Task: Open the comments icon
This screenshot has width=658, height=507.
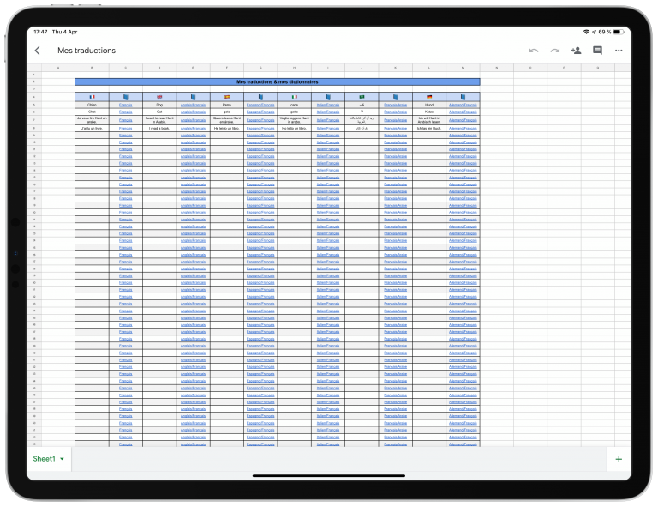Action: (597, 51)
